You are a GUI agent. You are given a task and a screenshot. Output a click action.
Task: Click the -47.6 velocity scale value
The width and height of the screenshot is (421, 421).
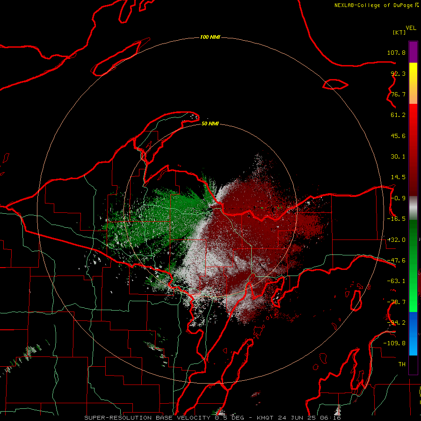click(396, 261)
